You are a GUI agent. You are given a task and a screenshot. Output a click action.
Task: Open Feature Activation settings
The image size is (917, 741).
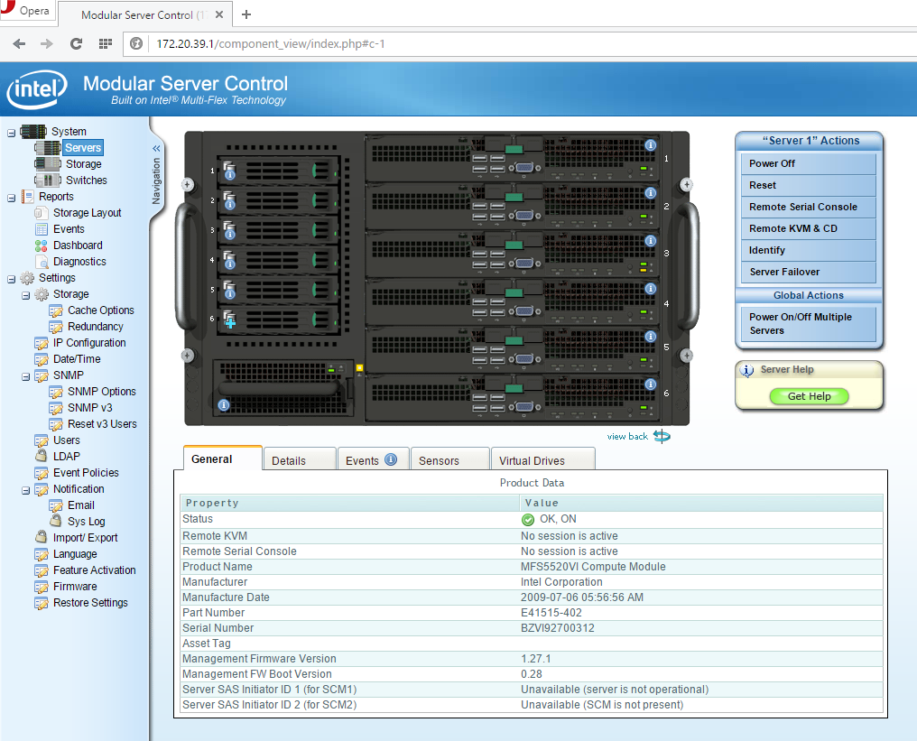(94, 570)
